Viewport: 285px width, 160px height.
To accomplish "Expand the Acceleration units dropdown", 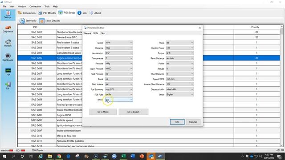I will (x=119, y=53).
